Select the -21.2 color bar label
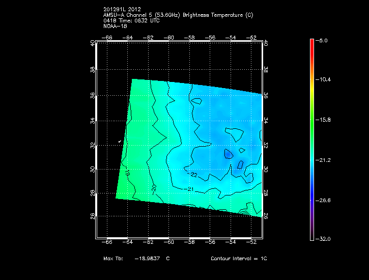Screen dimensions: 369x280 click(x=323, y=160)
